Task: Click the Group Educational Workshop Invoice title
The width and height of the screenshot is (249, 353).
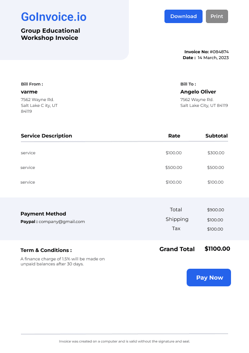Action: 50,34
